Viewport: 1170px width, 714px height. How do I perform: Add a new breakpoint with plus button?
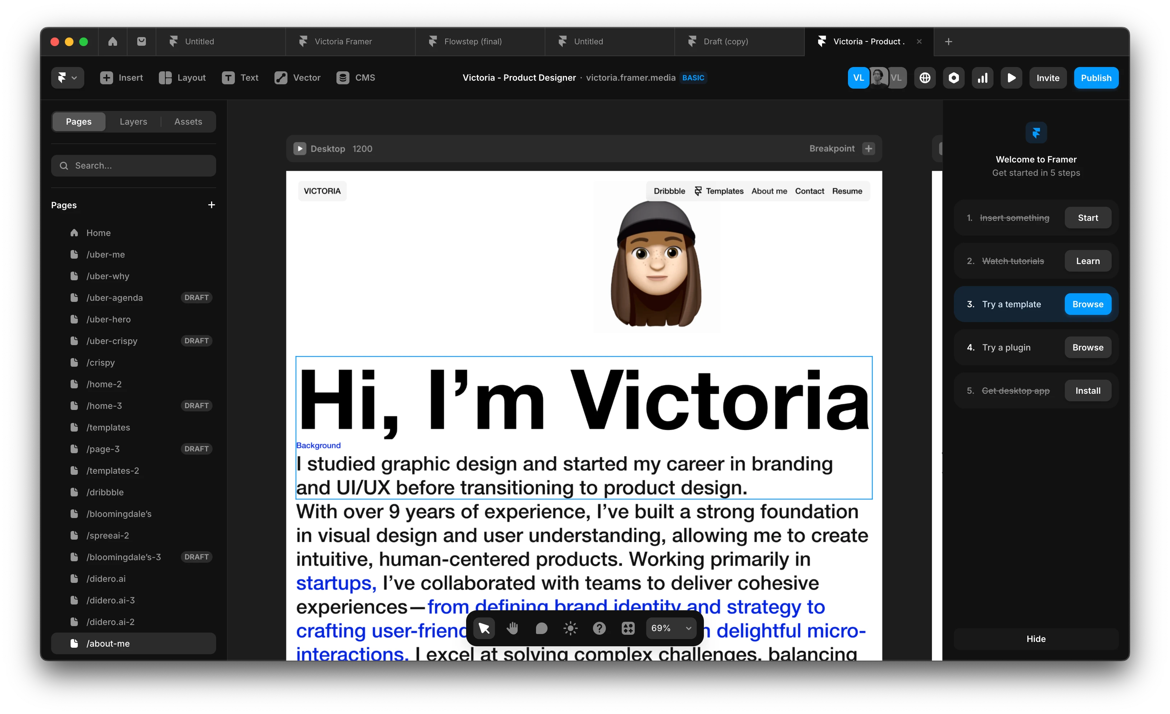click(868, 148)
